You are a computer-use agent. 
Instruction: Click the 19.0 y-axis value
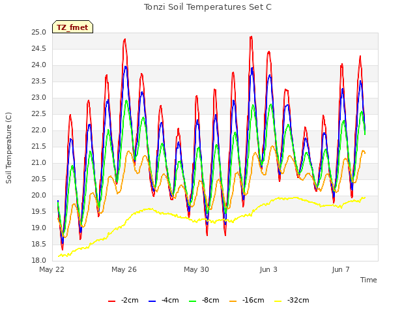(39, 228)
